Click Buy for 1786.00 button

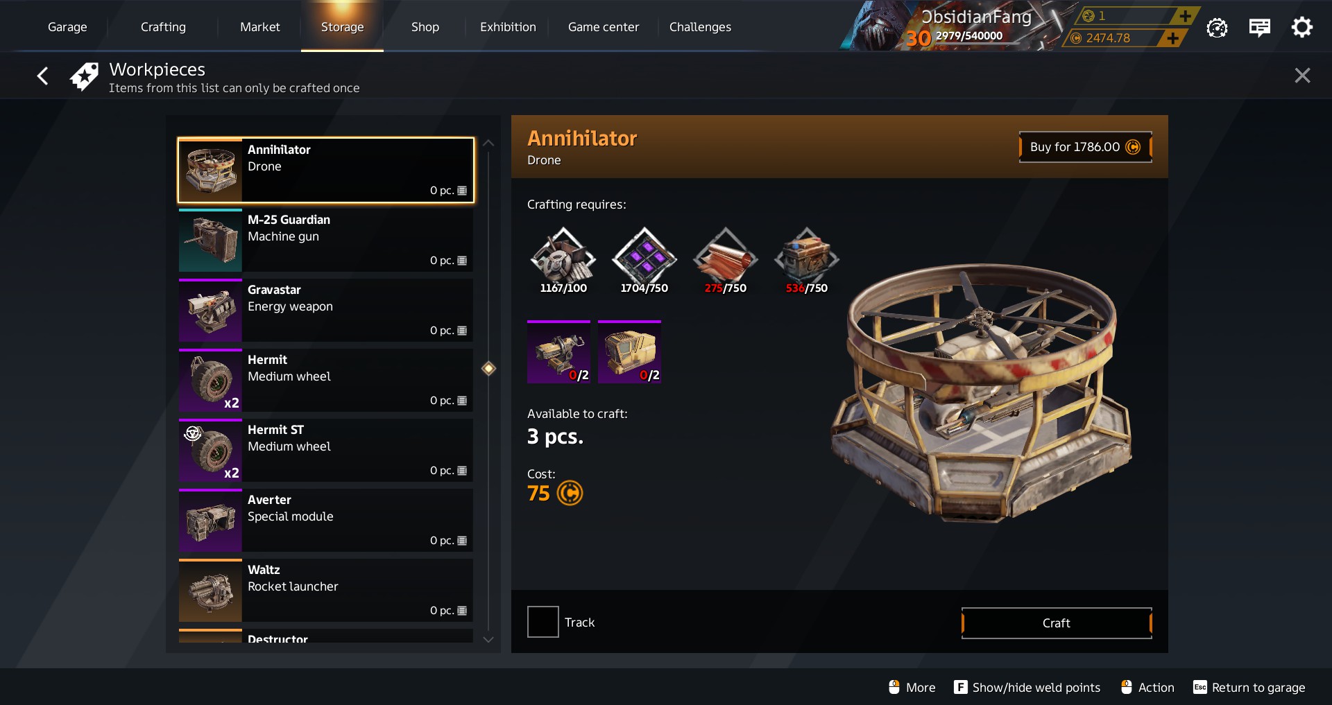pyautogui.click(x=1085, y=147)
